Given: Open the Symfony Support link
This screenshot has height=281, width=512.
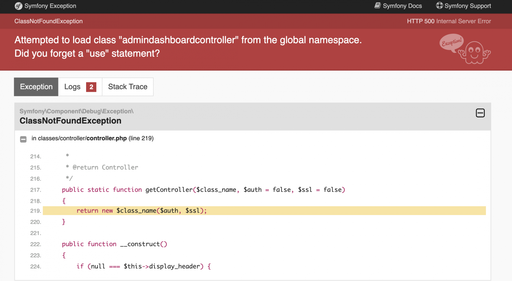Looking at the screenshot, I should [x=467, y=6].
